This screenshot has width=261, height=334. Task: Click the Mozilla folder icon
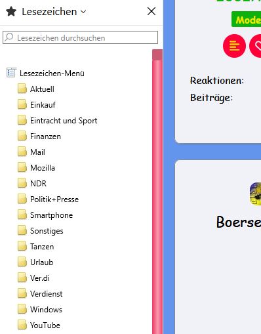click(x=22, y=167)
